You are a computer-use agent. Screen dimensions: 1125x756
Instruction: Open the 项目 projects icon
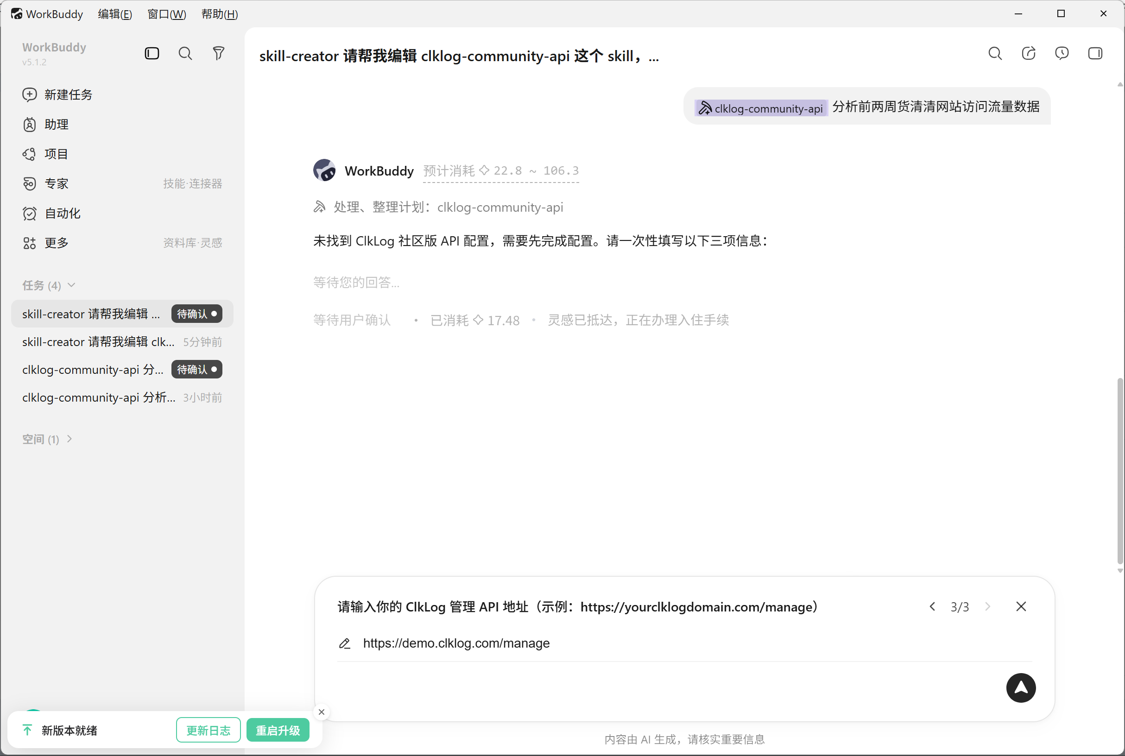(29, 154)
